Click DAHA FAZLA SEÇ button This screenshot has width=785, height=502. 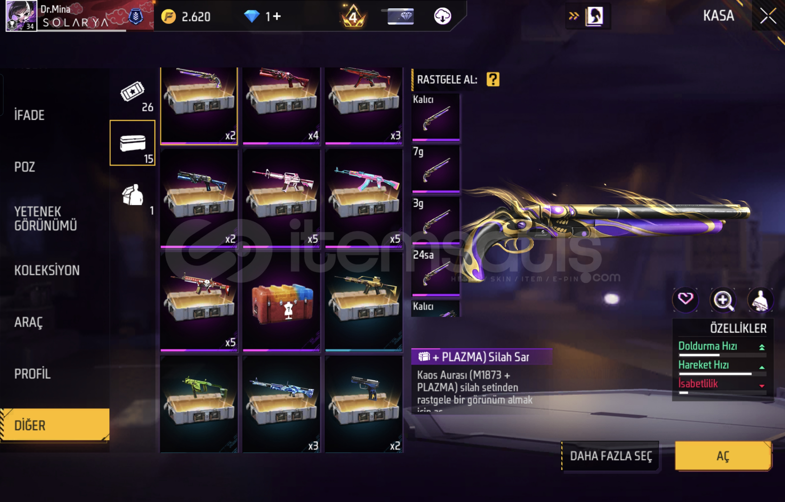[611, 456]
